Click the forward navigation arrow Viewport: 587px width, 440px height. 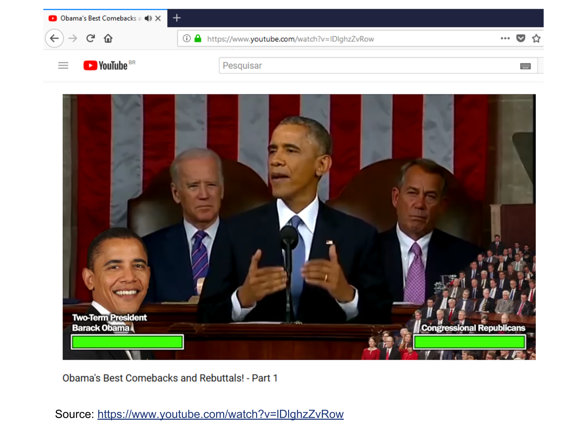tap(73, 38)
